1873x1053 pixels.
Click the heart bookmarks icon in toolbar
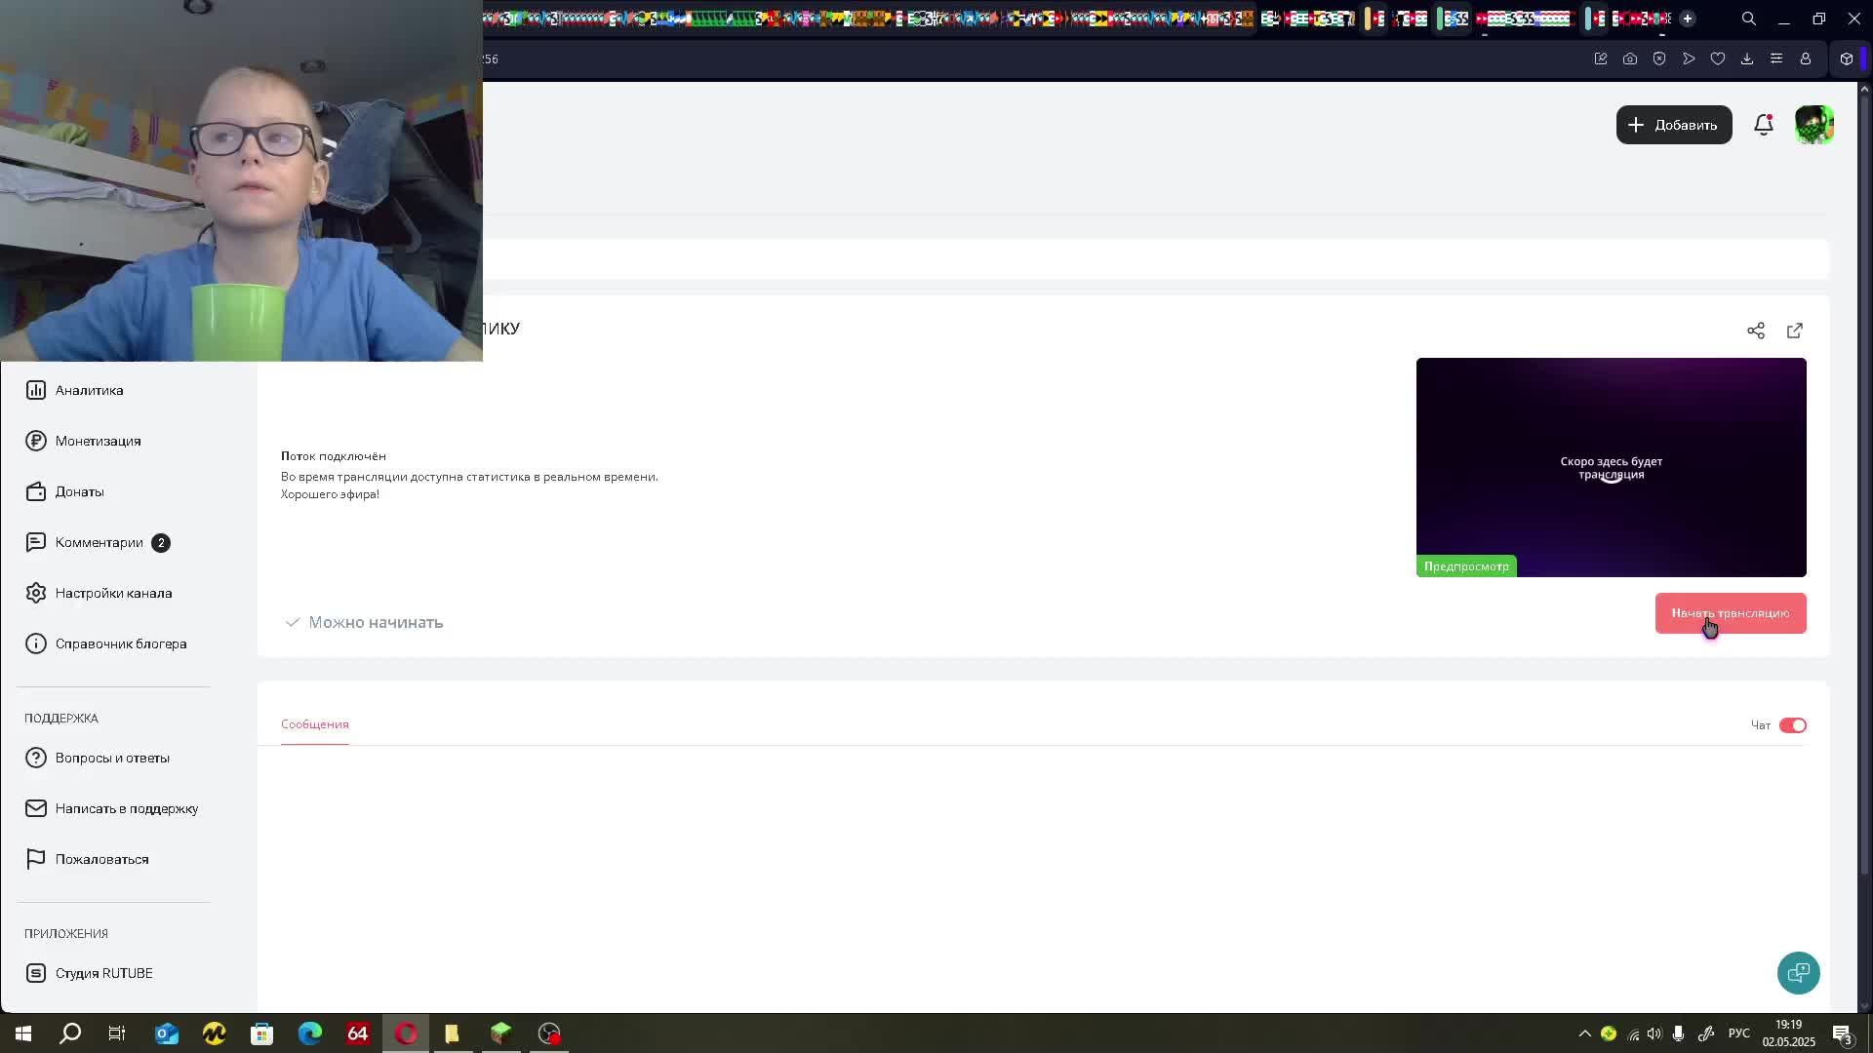[1718, 58]
